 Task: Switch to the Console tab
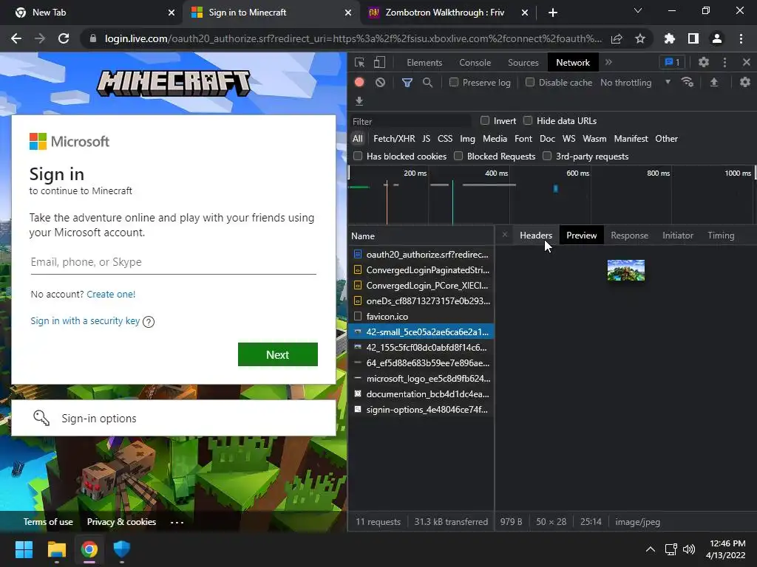click(x=475, y=63)
